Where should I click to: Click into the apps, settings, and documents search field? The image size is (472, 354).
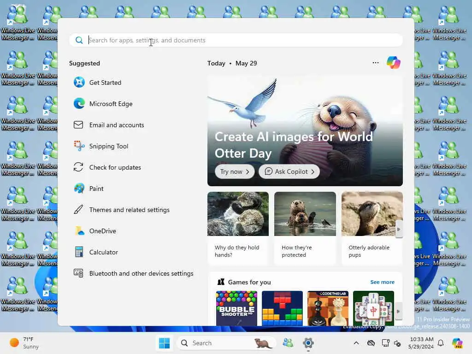tap(236, 40)
